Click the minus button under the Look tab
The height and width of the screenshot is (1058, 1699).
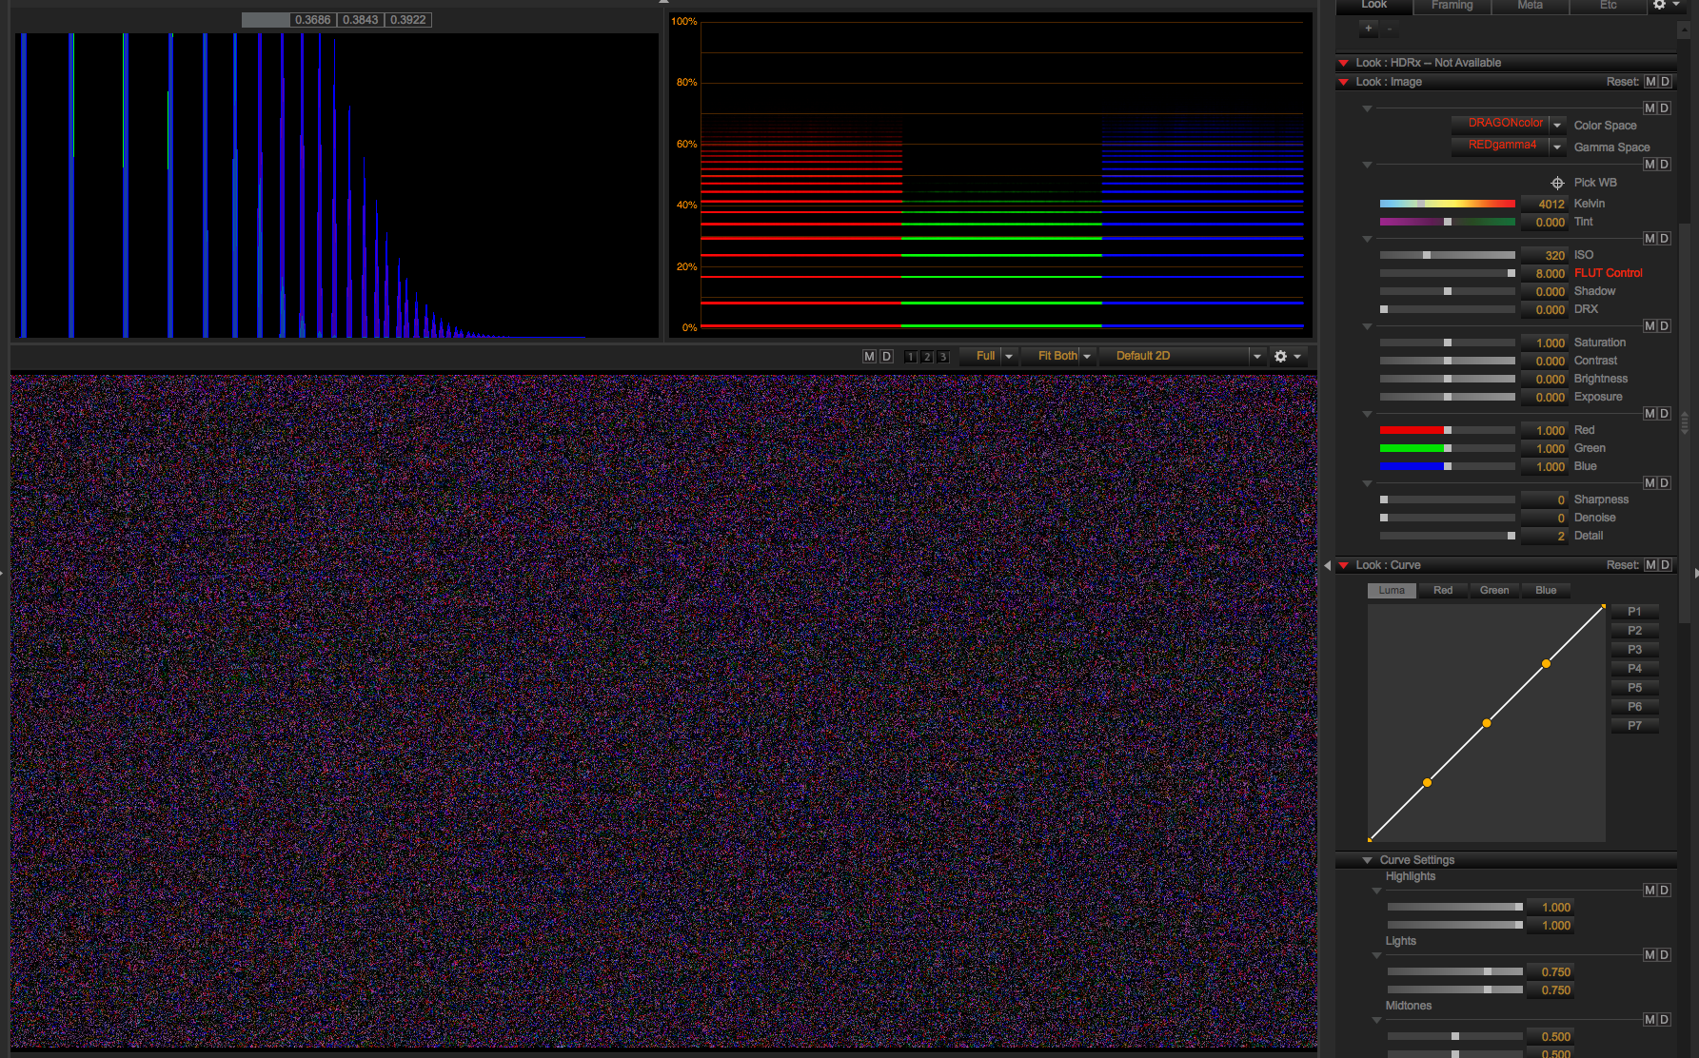tap(1389, 29)
